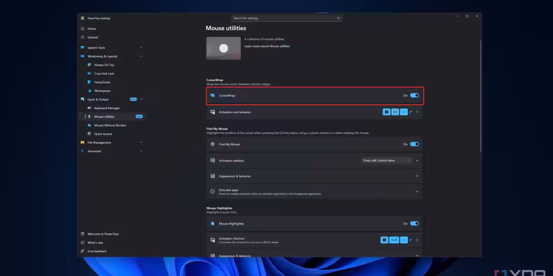Select the FancyZones icon in sidebar
The height and width of the screenshot is (276, 553).
[90, 82]
